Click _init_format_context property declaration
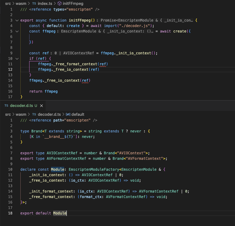Viewport: 235px width, 226px height. coord(51,191)
